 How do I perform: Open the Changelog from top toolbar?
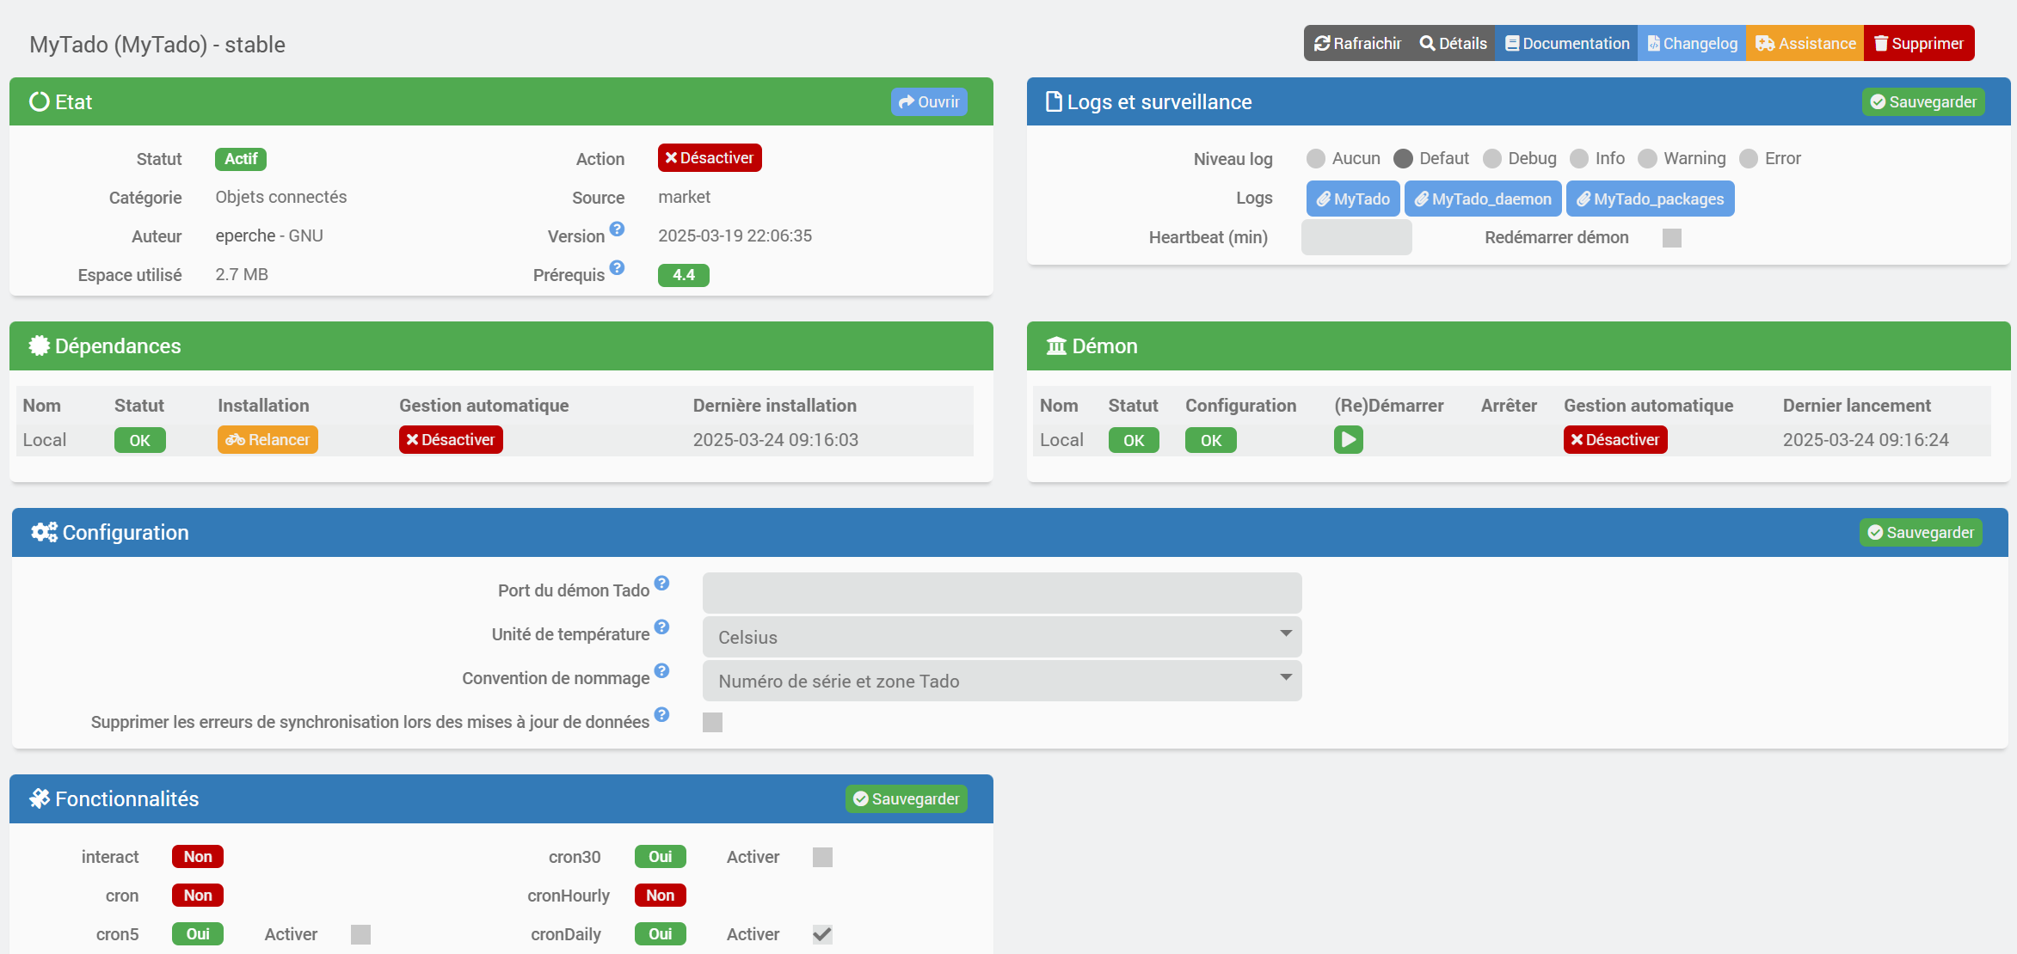coord(1692,44)
